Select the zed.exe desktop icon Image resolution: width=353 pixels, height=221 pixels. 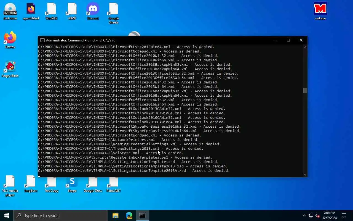coord(320,11)
